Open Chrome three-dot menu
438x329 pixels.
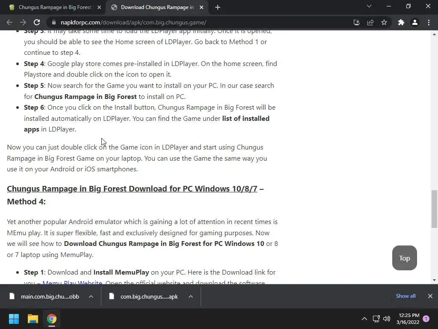pyautogui.click(x=429, y=22)
